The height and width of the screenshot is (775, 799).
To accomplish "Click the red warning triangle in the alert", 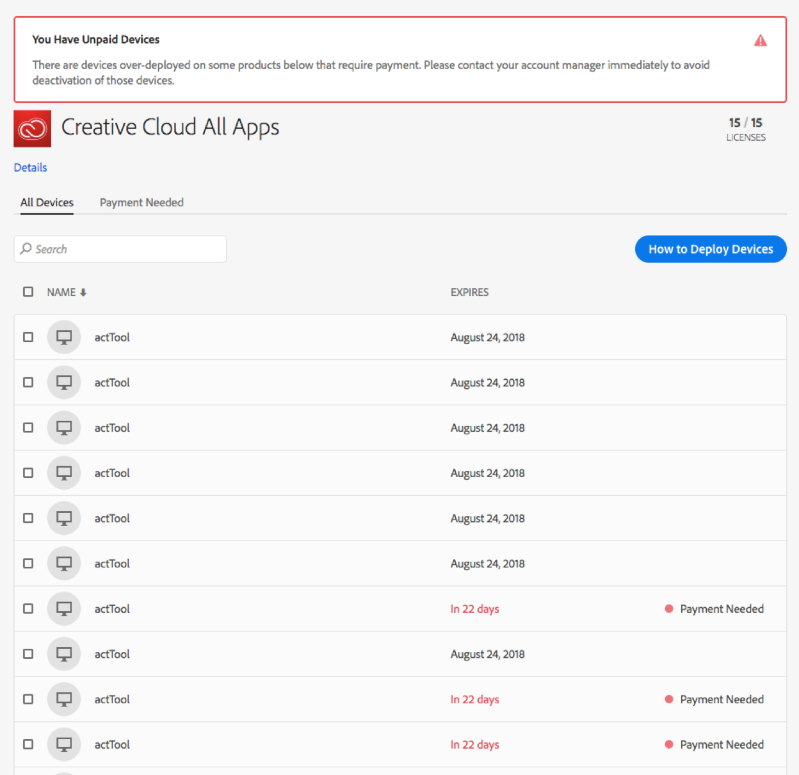I will pyautogui.click(x=760, y=40).
